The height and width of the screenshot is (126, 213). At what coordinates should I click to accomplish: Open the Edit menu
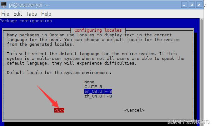(17, 14)
